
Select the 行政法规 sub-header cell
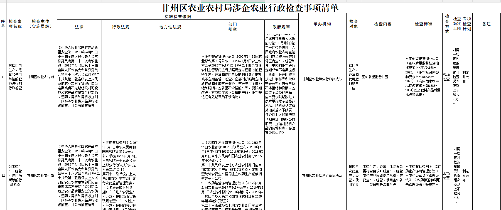121,27
